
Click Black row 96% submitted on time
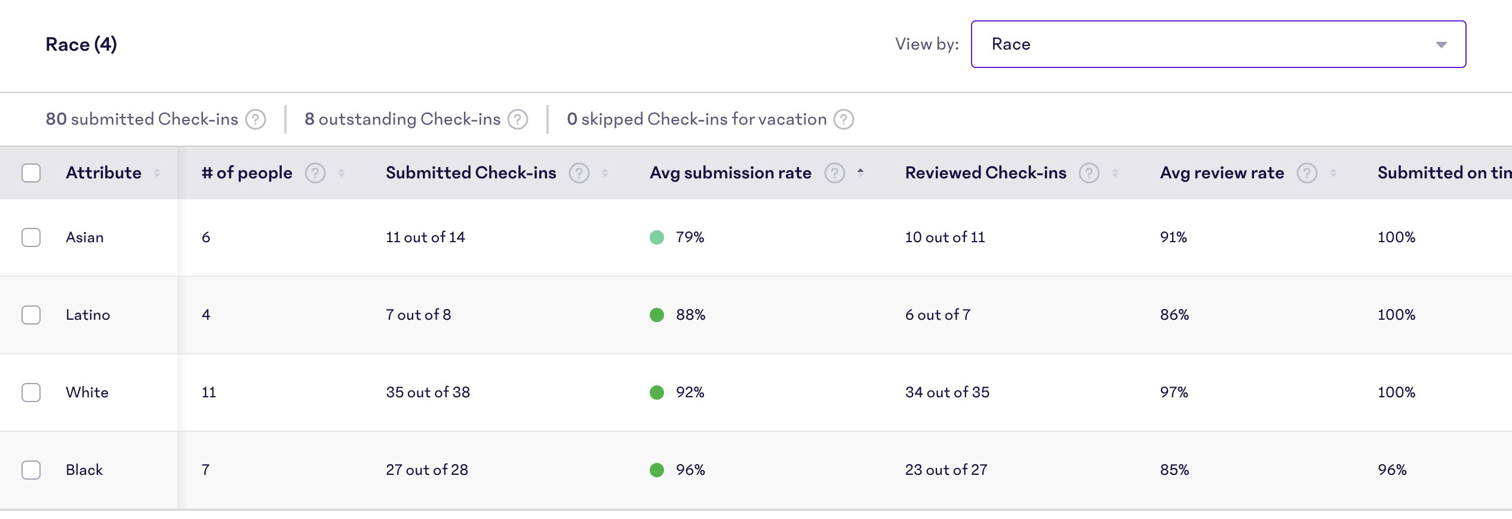(x=1392, y=470)
